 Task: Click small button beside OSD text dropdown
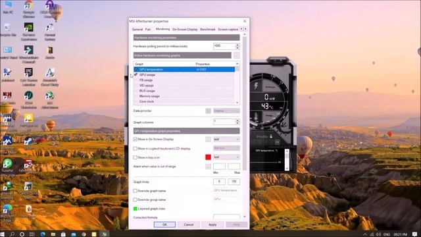[x=208, y=139]
